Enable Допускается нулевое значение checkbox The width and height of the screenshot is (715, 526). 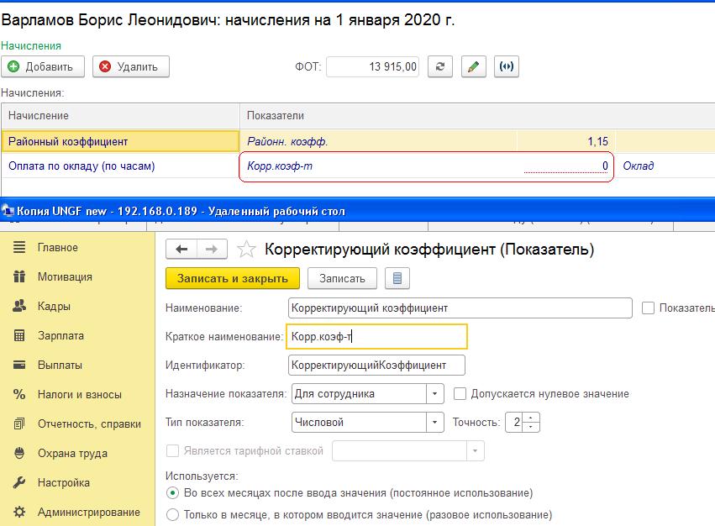460,393
